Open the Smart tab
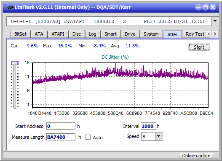The width and height of the screenshot is (222, 161). (x=110, y=34)
